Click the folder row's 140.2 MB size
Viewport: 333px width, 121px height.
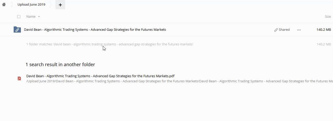point(323,30)
